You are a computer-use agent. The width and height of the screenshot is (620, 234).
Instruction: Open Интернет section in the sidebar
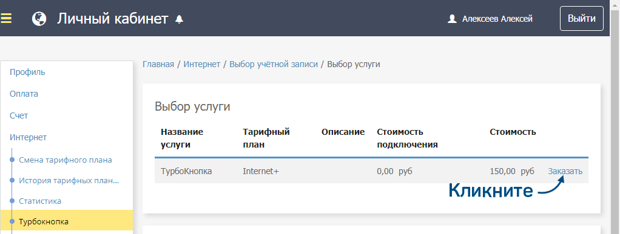(x=28, y=137)
